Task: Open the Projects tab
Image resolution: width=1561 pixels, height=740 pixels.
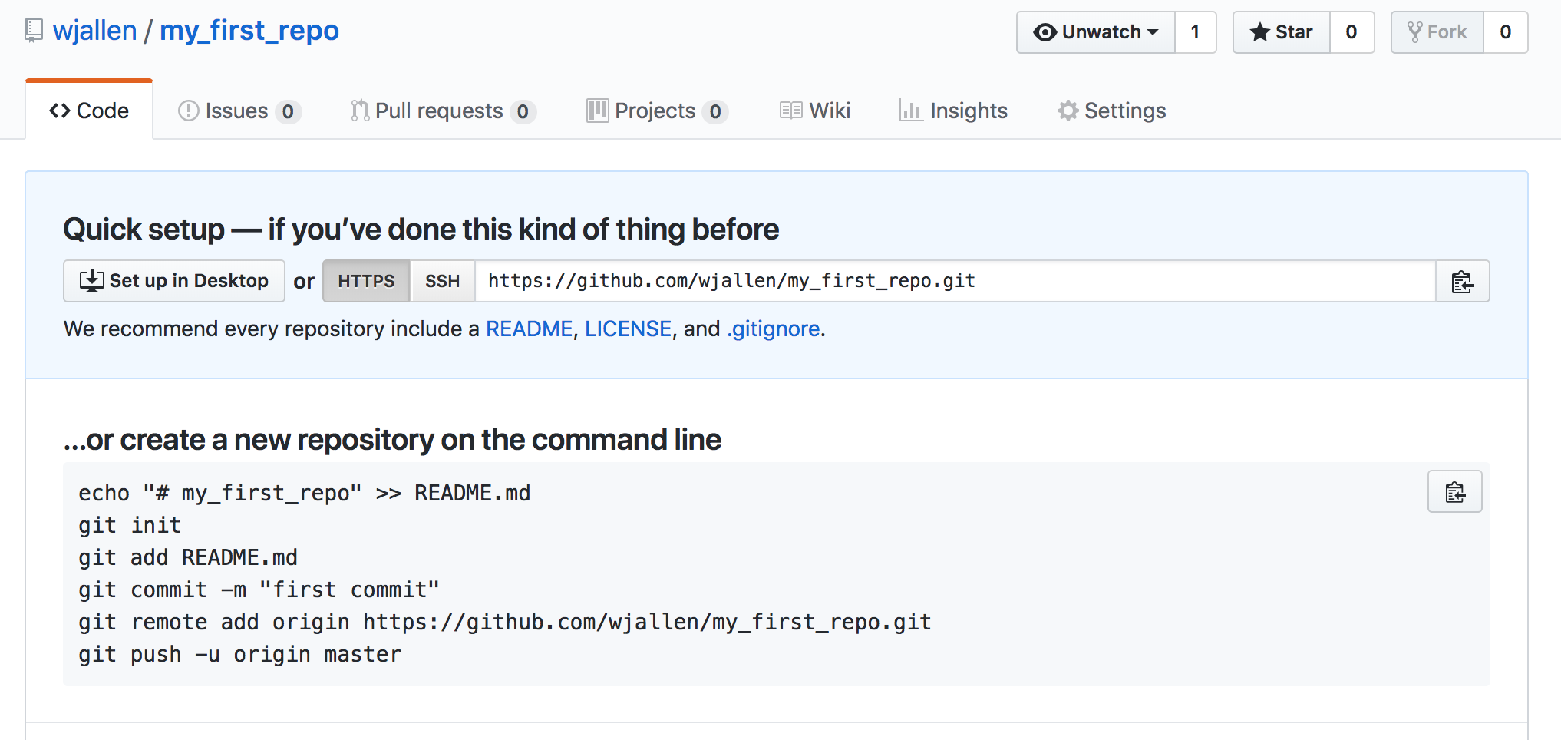Action: (x=657, y=111)
